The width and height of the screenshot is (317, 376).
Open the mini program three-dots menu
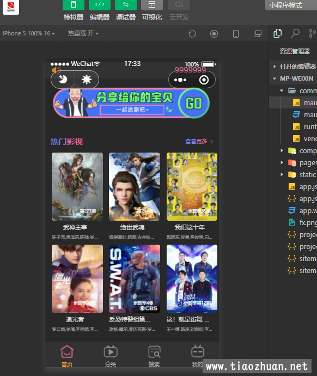180,80
